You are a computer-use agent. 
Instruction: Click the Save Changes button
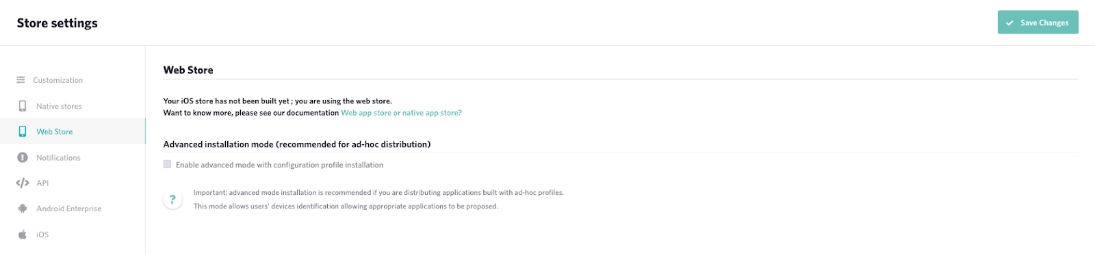click(x=1038, y=23)
